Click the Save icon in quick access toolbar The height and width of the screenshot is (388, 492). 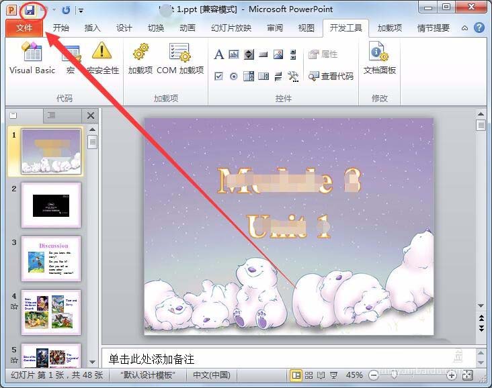pyautogui.click(x=30, y=10)
